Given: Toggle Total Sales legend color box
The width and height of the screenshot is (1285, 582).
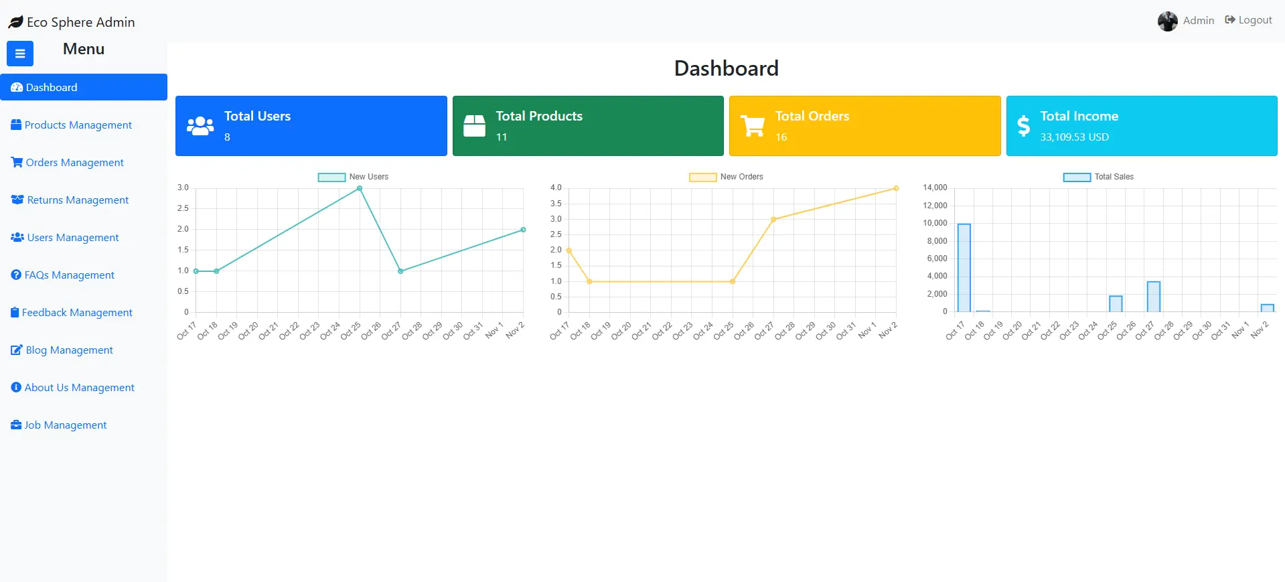Looking at the screenshot, I should click(1077, 177).
